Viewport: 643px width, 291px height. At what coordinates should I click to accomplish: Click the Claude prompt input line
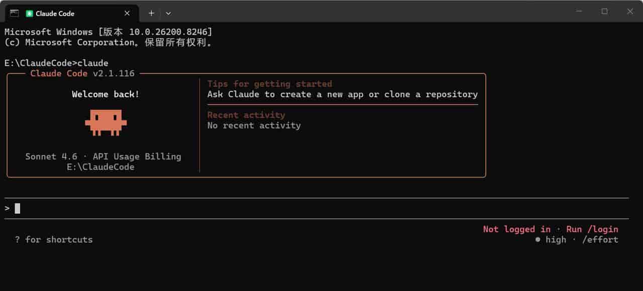tap(316, 208)
